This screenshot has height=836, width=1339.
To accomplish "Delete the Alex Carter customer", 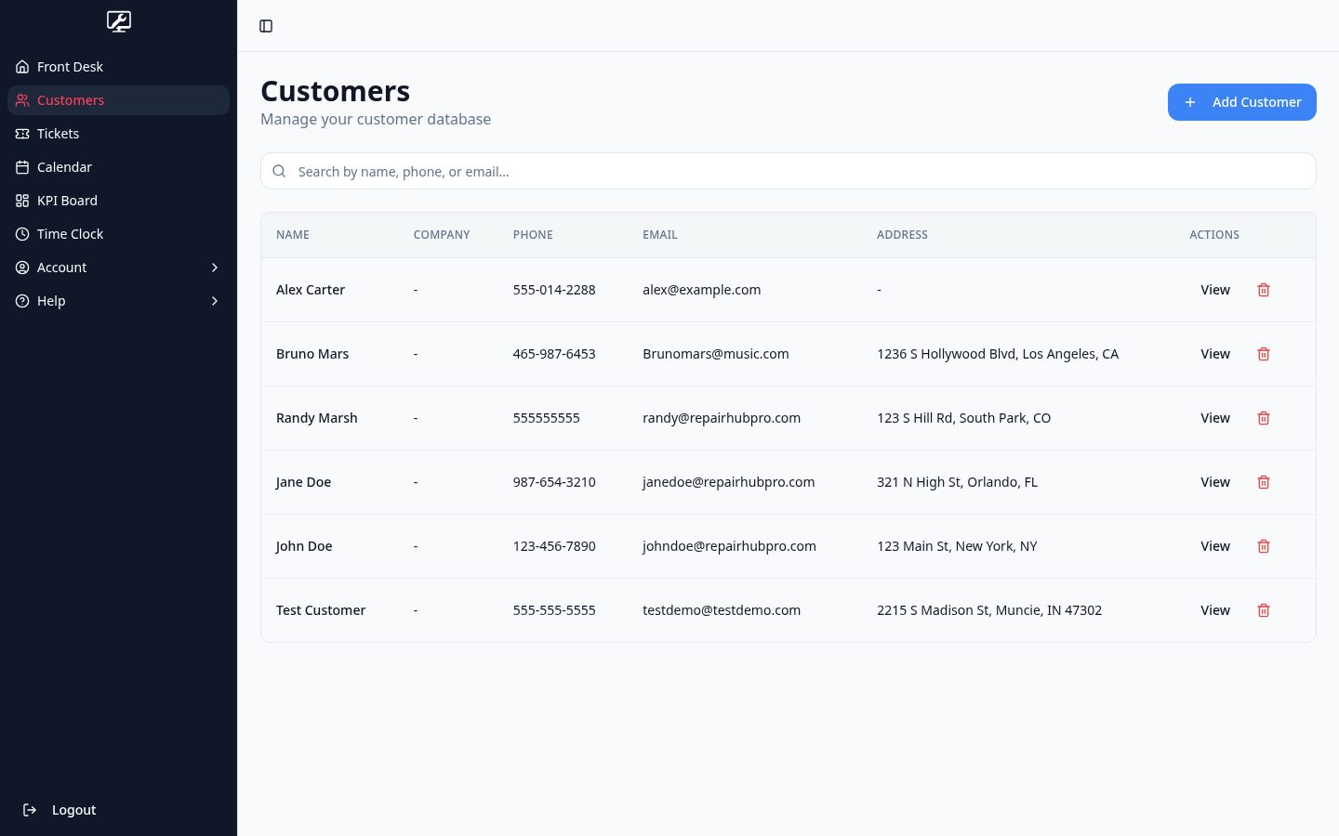I will click(1264, 290).
